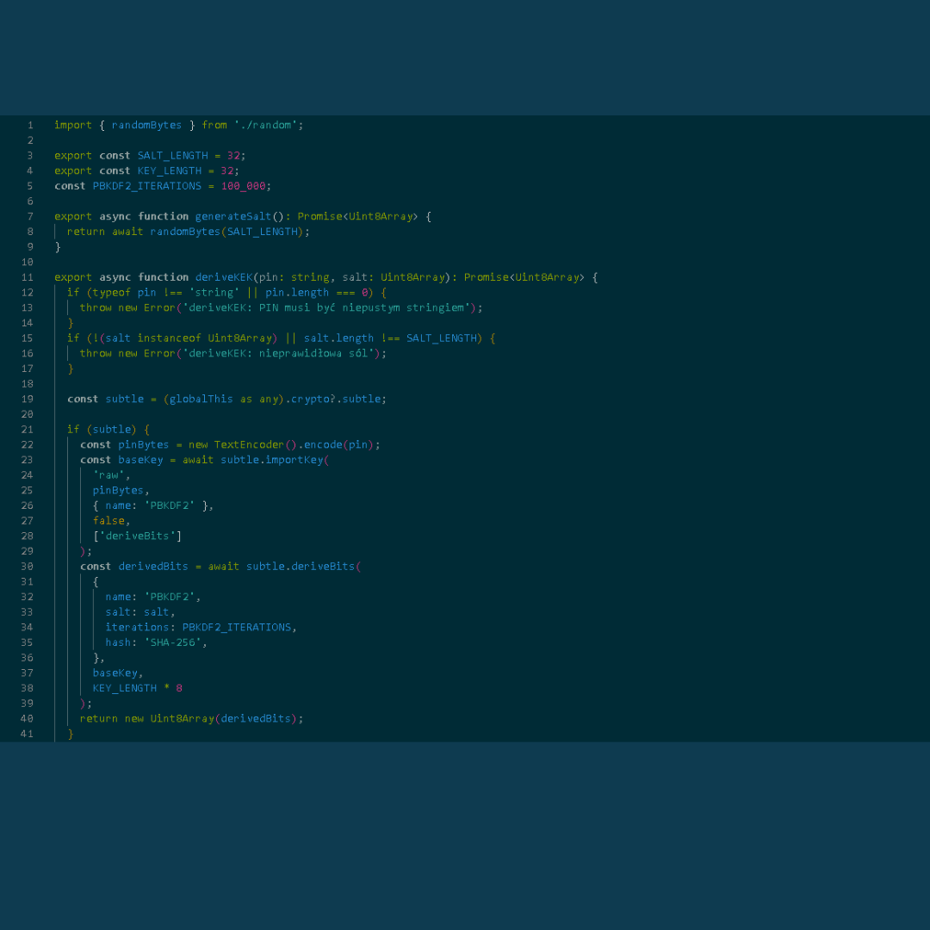Click the value '100_000' on line 5
This screenshot has height=930, width=930.
[243, 186]
